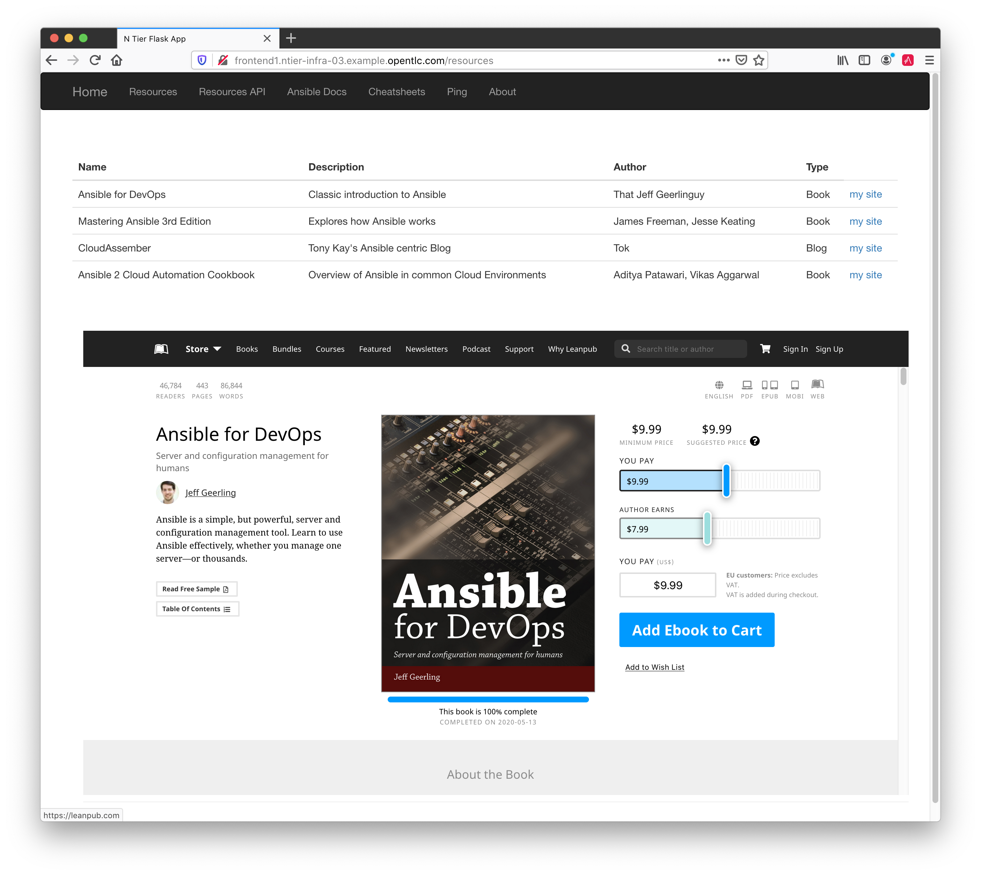The width and height of the screenshot is (981, 875).
Task: Click the You Pay slider handle
Action: [727, 480]
